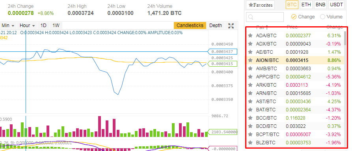The width and height of the screenshot is (352, 151).
Task: Sort pairs by the Pair column arrow
Action: tap(267, 27)
